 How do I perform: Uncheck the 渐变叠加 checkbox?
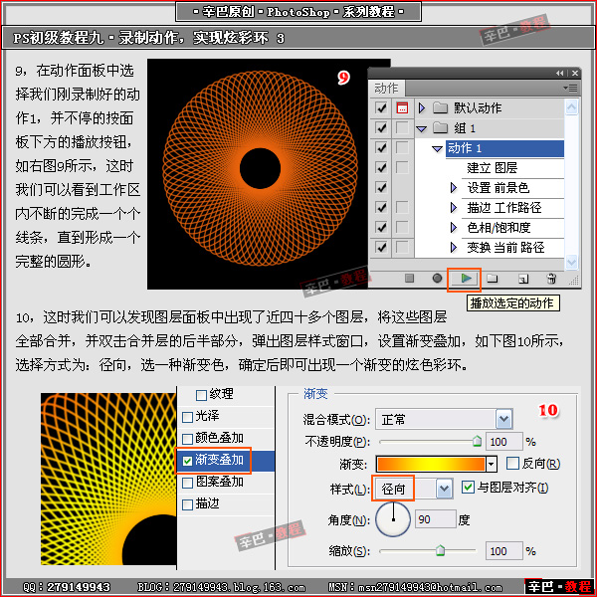(187, 461)
